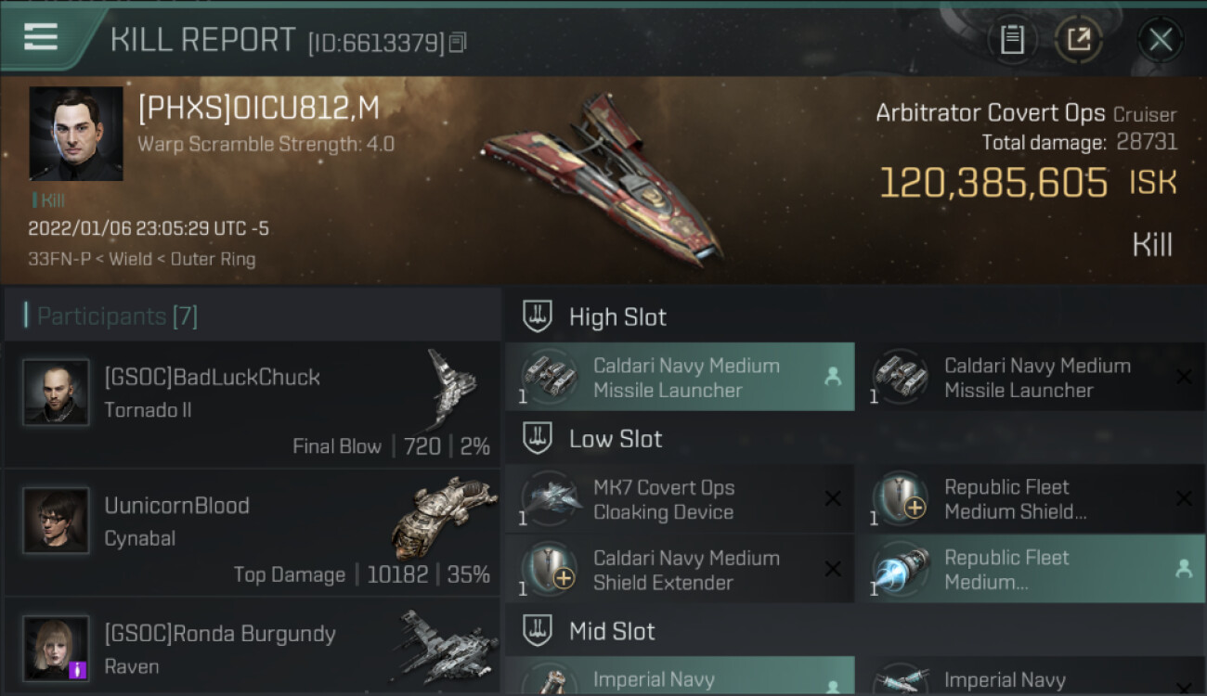Share kill report via export icon

pyautogui.click(x=1079, y=40)
